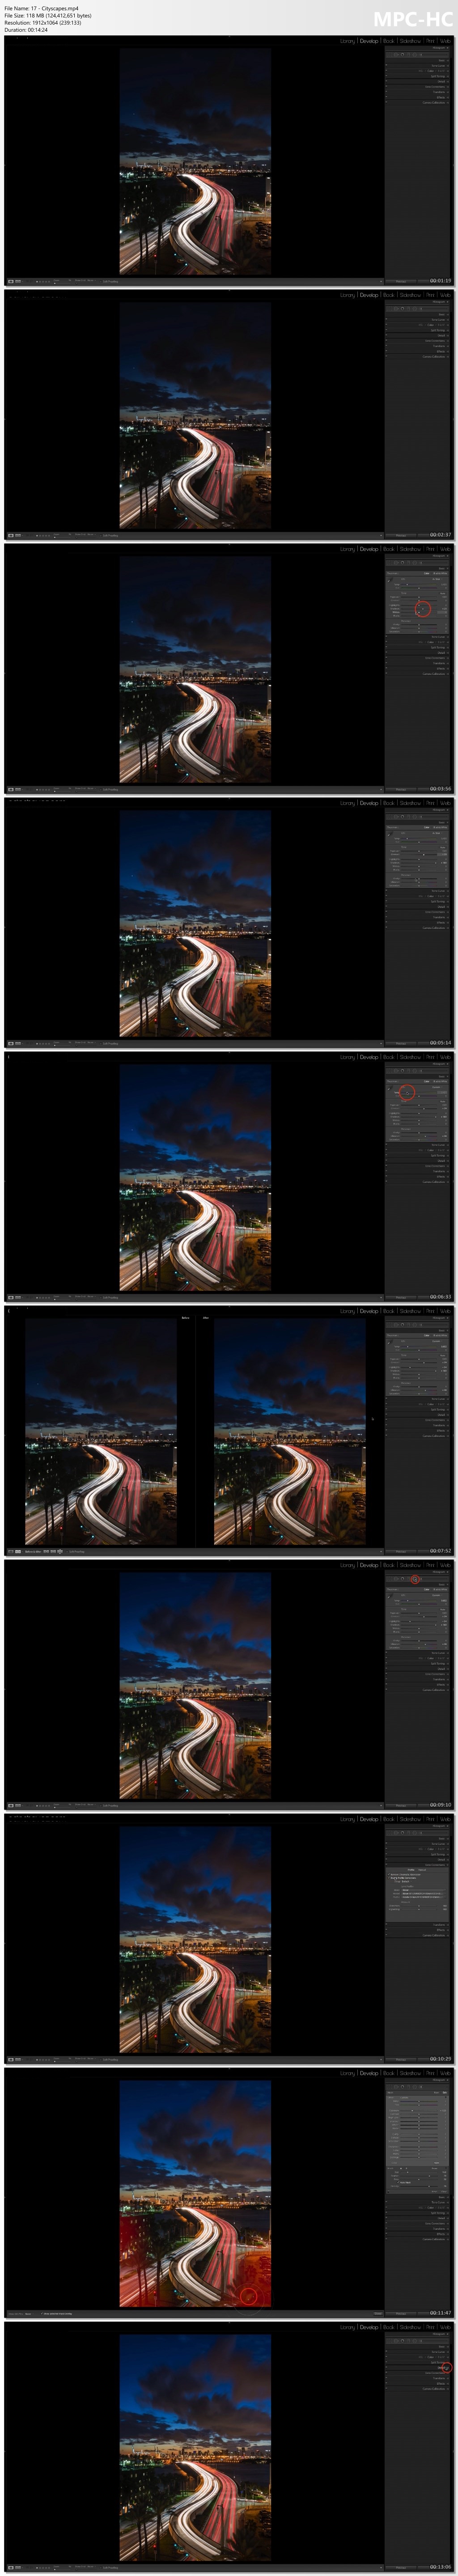Click the Before photo in the 00:07:52 frame
Viewport: 458px width, 2576px height.
[101, 1432]
